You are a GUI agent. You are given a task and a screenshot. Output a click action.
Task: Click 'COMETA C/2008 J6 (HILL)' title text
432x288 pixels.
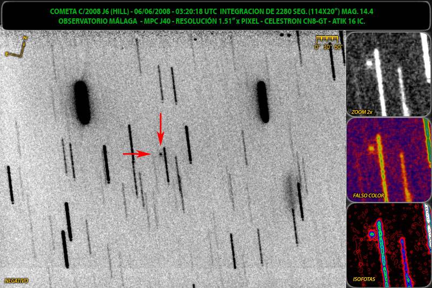[90, 11]
